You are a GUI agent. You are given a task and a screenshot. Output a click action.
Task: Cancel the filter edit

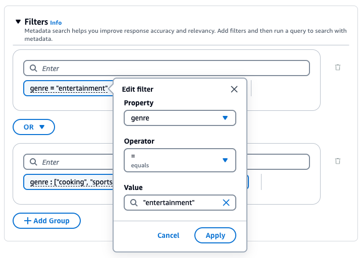(x=168, y=235)
